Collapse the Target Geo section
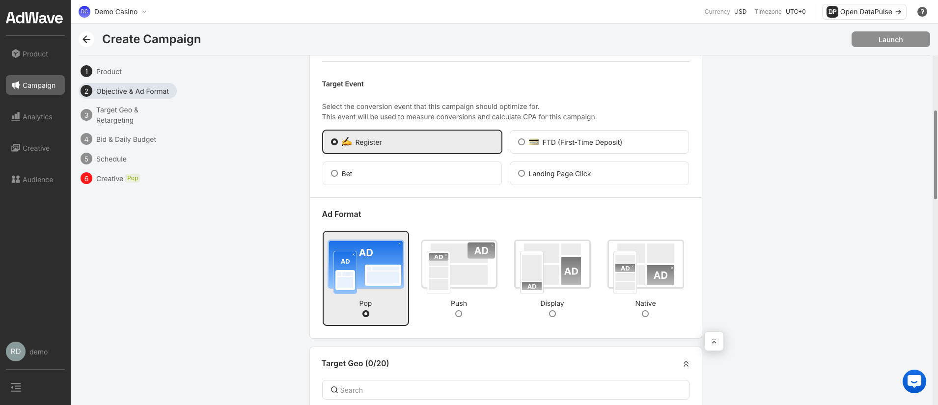Screen dimensions: 938x405 (686, 364)
